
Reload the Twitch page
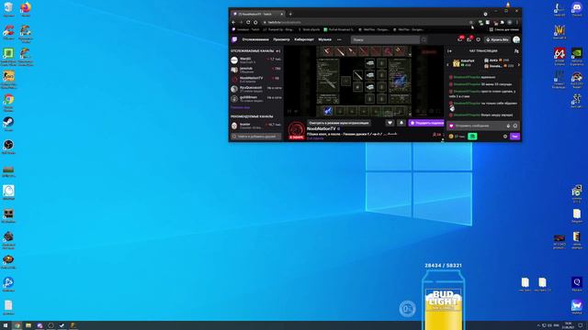click(x=248, y=22)
